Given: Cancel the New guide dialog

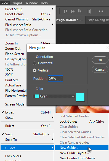Looking at the screenshot, I should pyautogui.click(x=100, y=69).
